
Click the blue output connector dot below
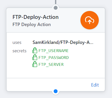point(55,91)
